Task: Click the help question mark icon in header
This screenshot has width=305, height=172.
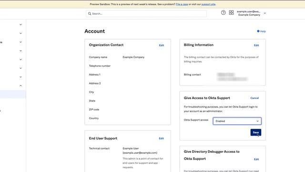Action: click(x=224, y=13)
